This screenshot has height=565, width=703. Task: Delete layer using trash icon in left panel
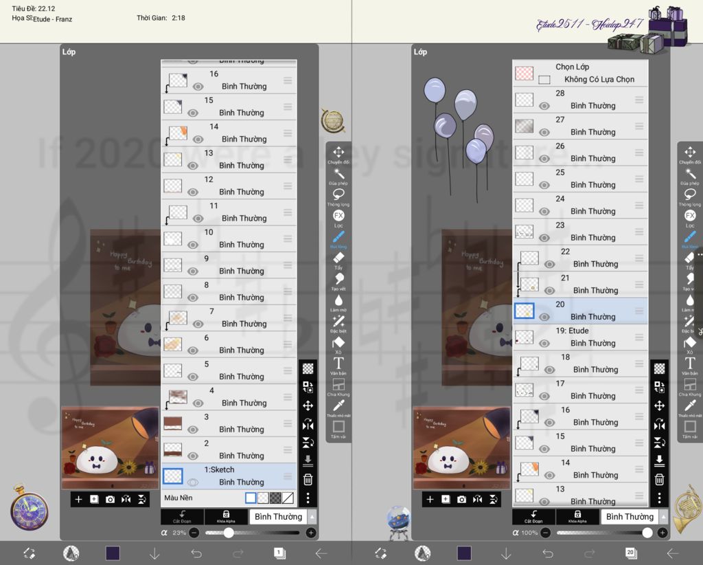click(308, 479)
